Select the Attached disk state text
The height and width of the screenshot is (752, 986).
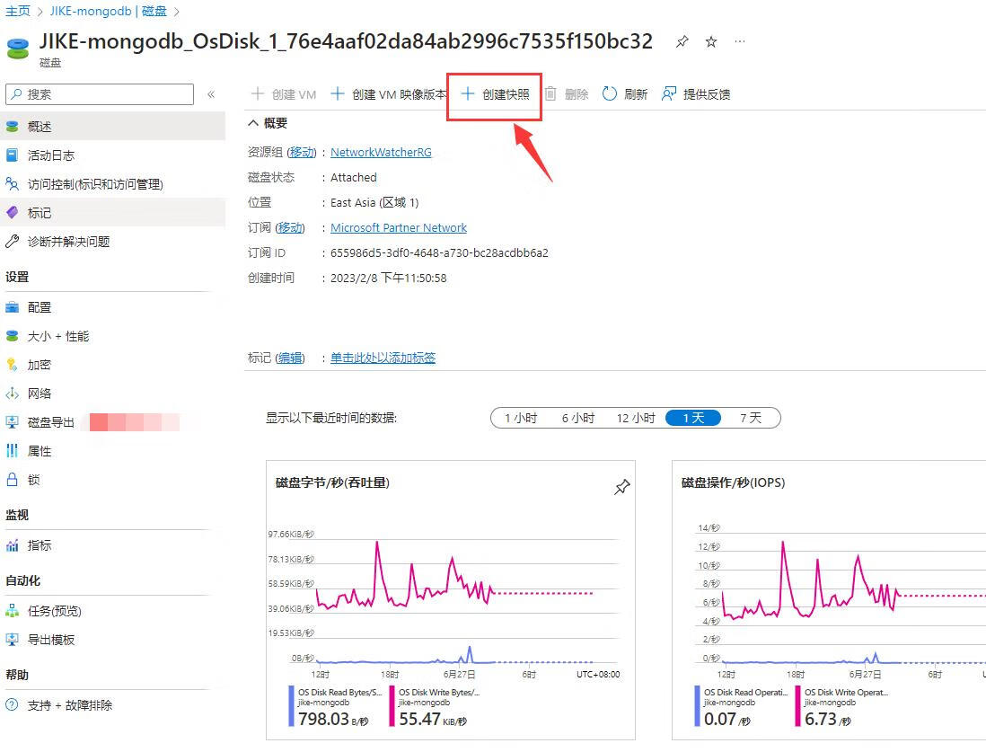354,178
